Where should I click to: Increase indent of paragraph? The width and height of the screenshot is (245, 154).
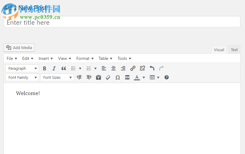[x=89, y=77]
